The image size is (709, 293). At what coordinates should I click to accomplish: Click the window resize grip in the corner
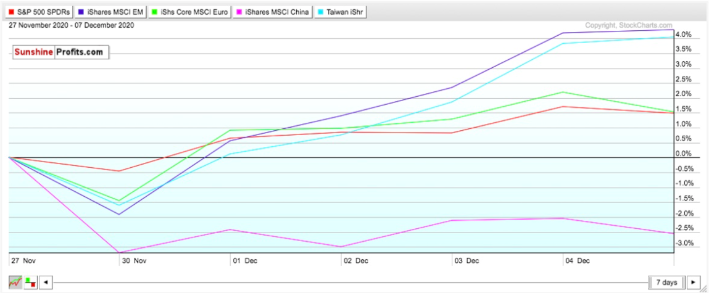(703, 288)
